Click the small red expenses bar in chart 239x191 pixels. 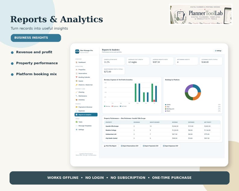(154, 101)
